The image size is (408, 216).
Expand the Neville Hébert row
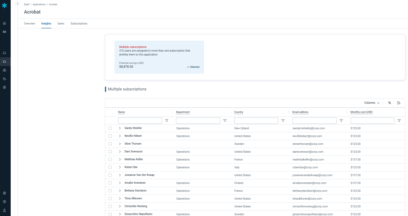point(120,136)
